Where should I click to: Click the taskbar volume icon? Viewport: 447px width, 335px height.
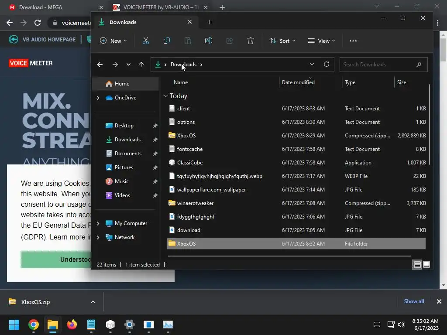point(401,325)
